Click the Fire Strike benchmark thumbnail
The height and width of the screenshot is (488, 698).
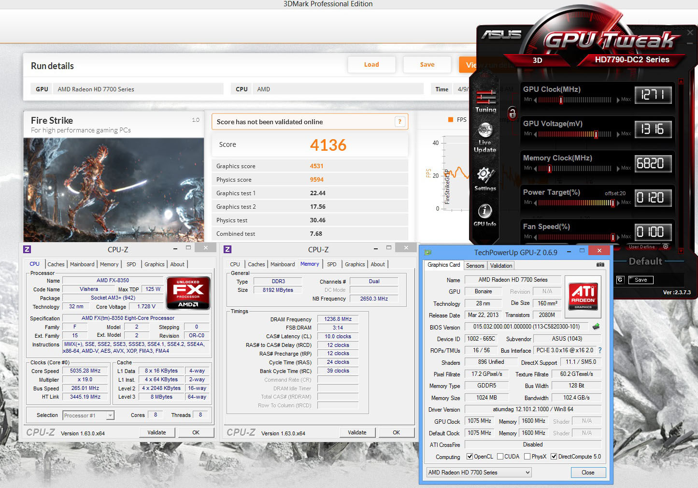point(114,190)
